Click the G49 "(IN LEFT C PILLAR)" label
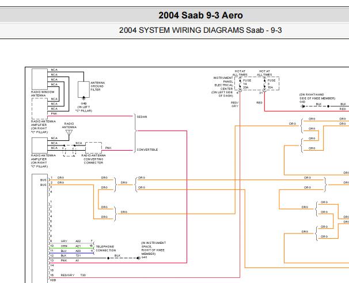 (x=84, y=107)
